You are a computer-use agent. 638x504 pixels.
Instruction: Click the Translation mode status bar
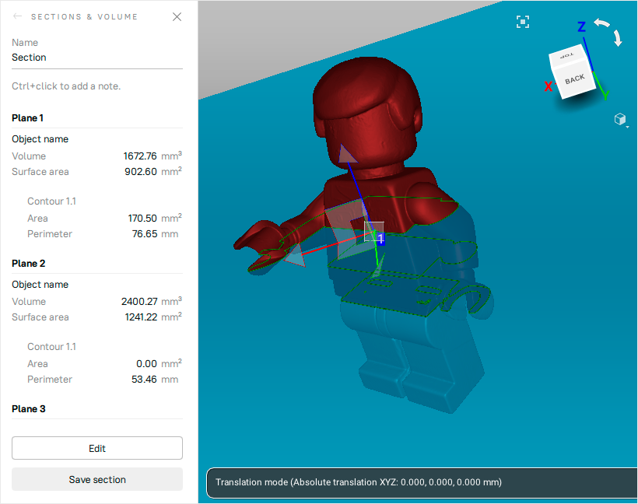tap(422, 482)
